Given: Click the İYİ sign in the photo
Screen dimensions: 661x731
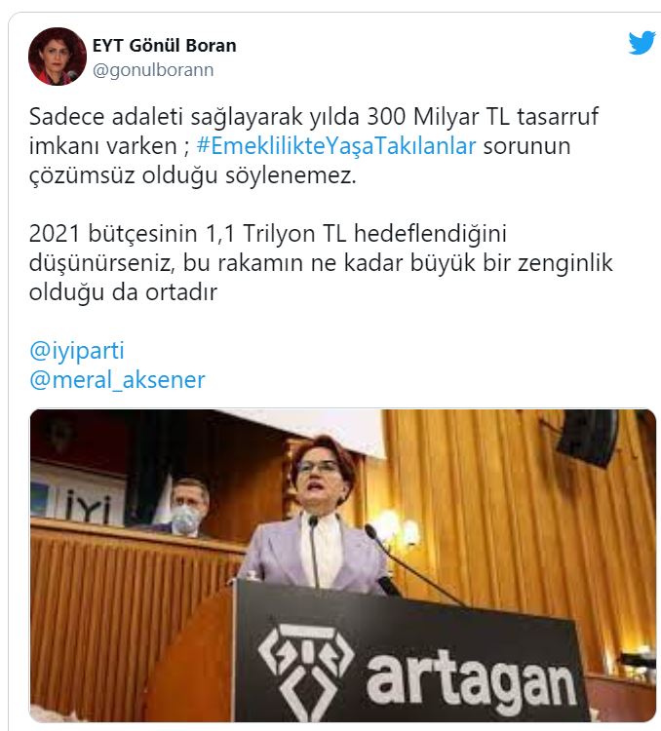Looking at the screenshot, I should click(88, 508).
